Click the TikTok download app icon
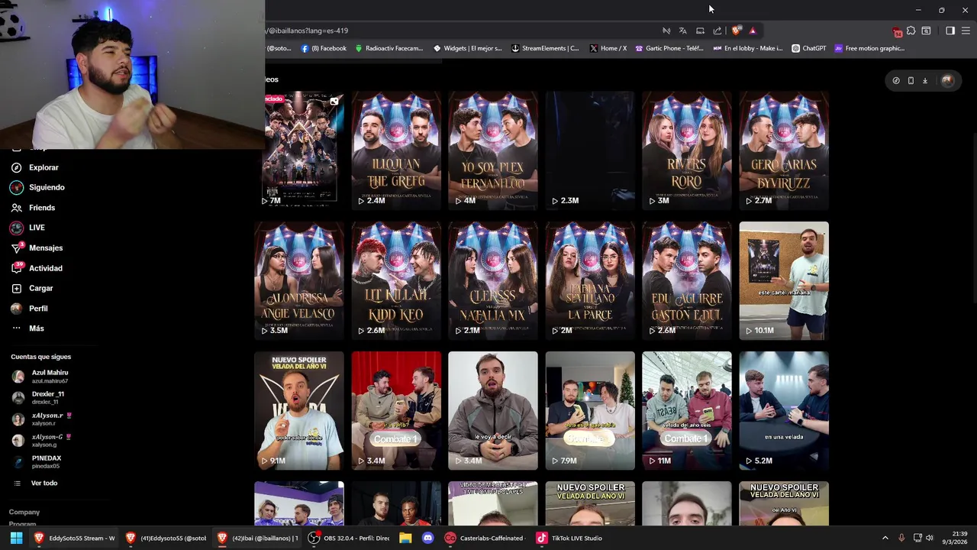Screen dimensions: 977x550 click(925, 80)
